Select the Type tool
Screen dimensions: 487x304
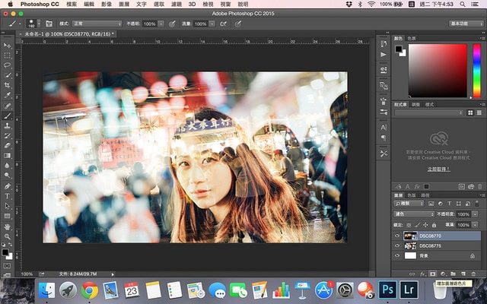coord(8,195)
